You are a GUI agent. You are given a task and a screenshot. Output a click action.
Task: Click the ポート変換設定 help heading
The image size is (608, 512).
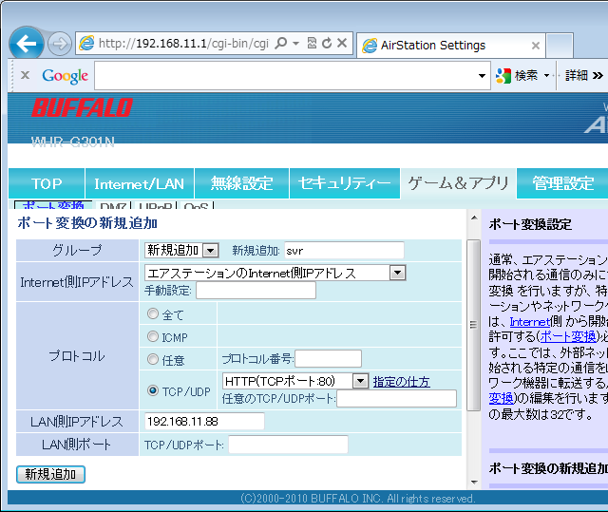pos(530,224)
